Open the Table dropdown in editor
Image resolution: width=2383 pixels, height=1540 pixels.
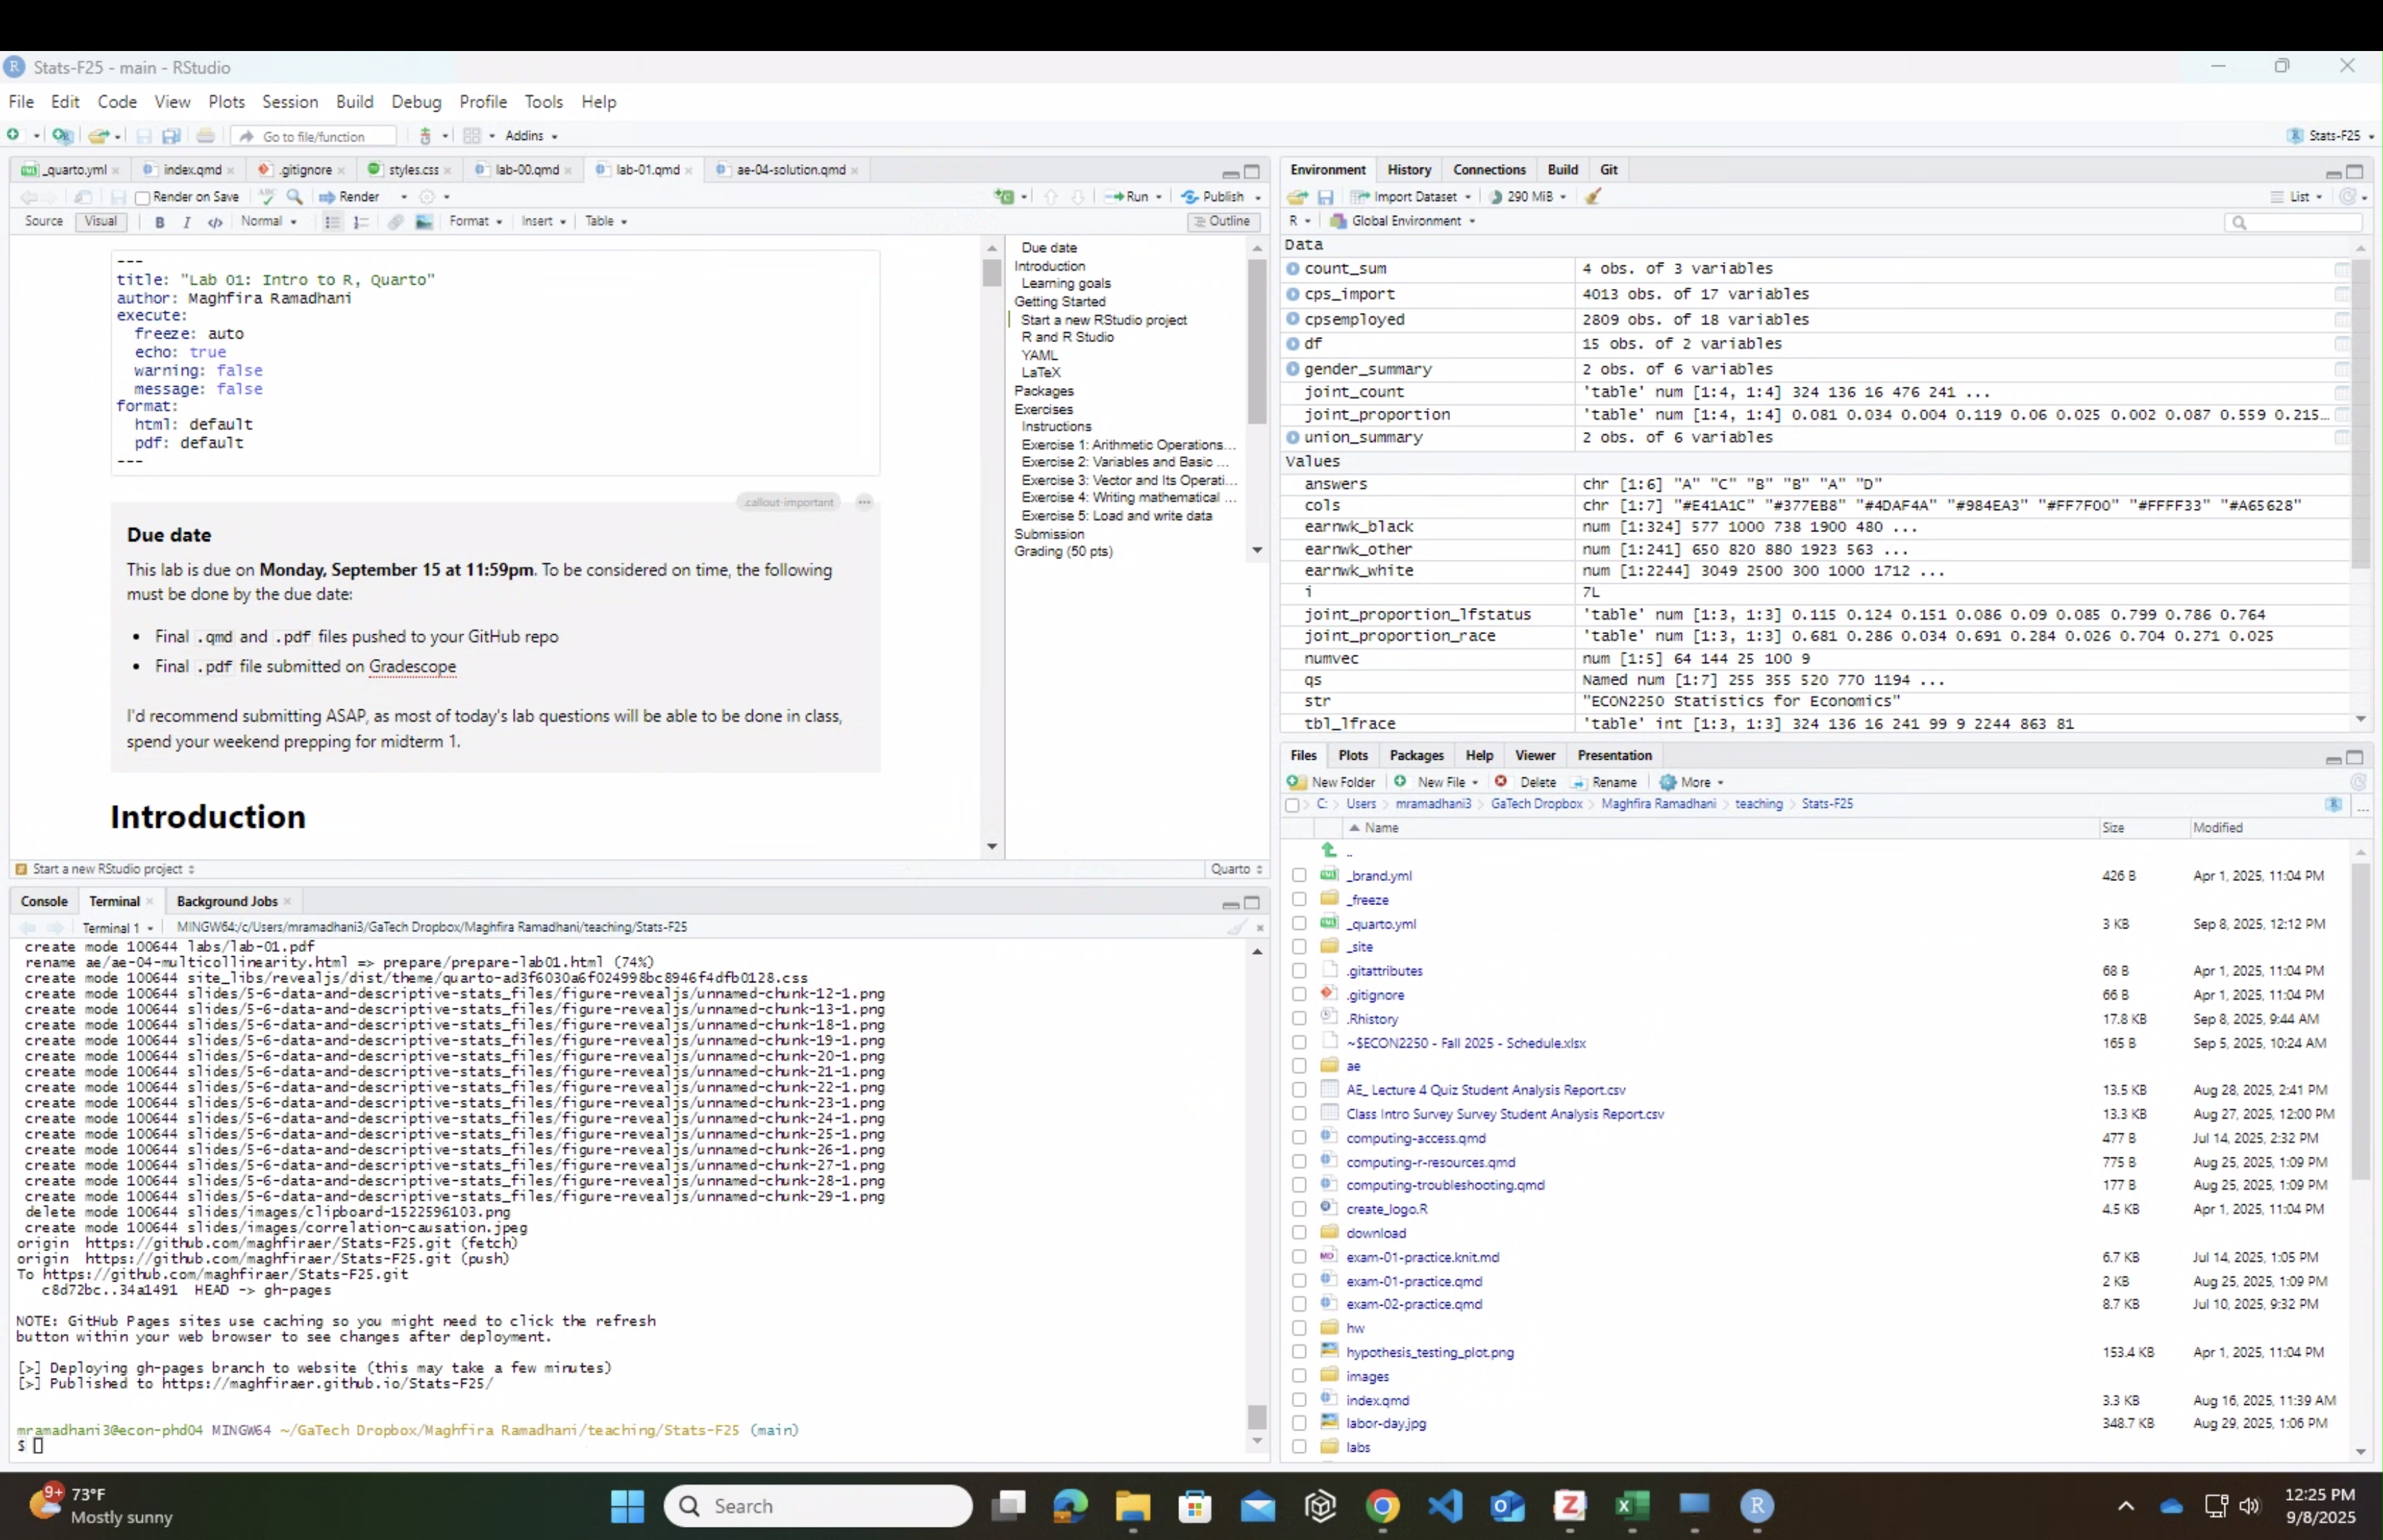pos(605,221)
